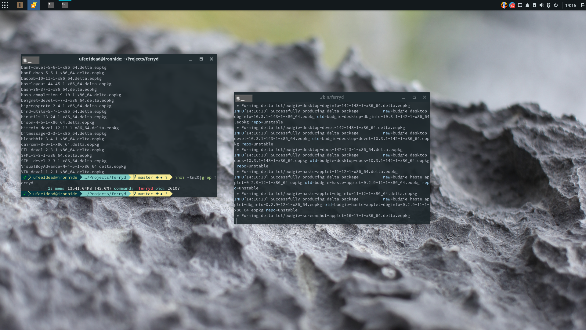Open the power menu icon

point(556,5)
